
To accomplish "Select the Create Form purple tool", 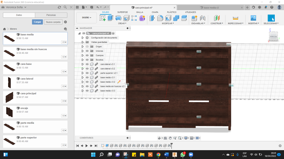I will pyautogui.click(x=142, y=18).
